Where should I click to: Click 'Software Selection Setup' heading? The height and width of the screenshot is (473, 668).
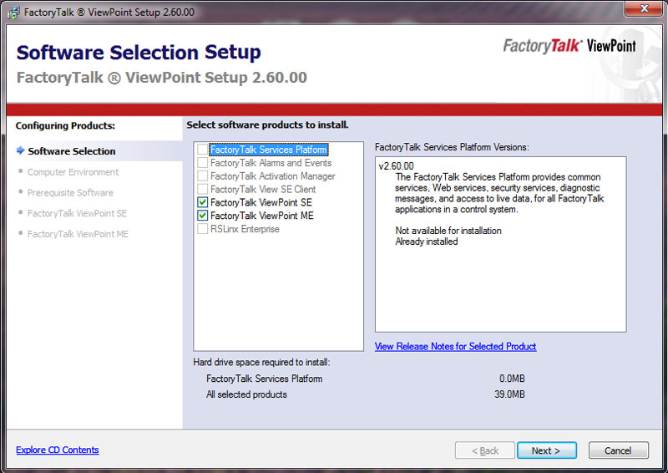pos(139,53)
